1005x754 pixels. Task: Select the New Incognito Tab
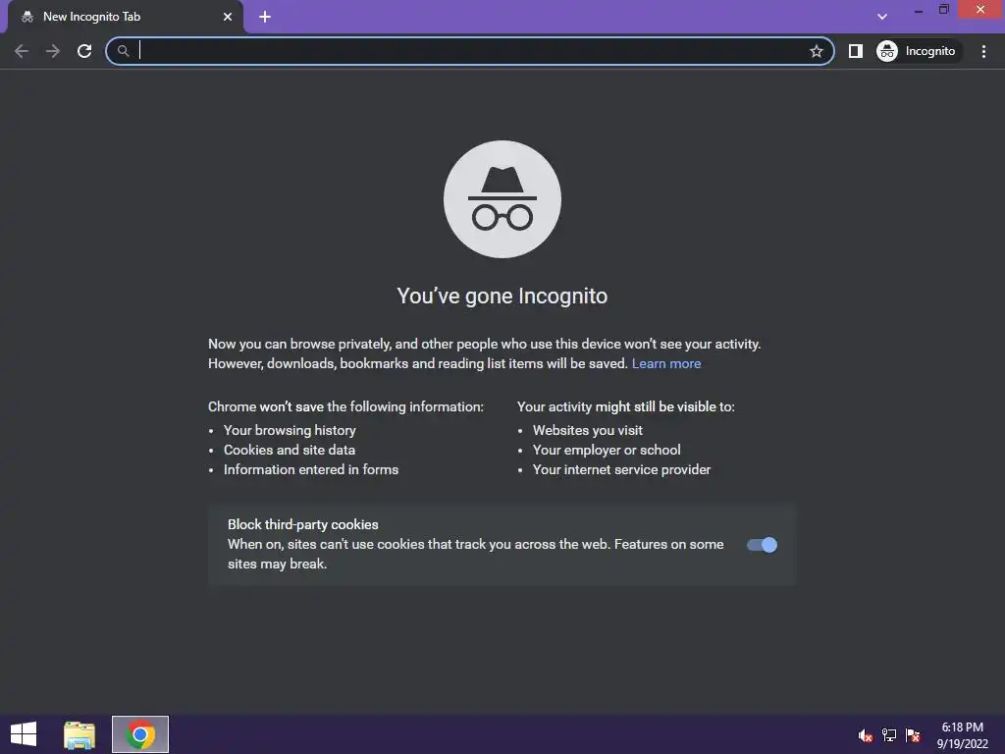coord(126,17)
